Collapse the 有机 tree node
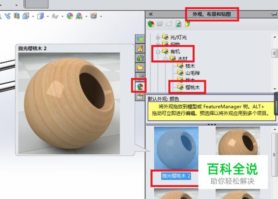This screenshot has height=199, width=278. (158, 52)
